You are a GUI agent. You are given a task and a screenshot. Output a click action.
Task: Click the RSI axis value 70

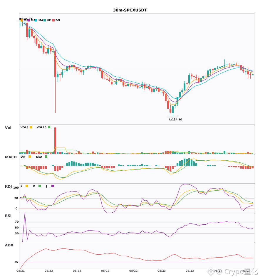(17, 222)
